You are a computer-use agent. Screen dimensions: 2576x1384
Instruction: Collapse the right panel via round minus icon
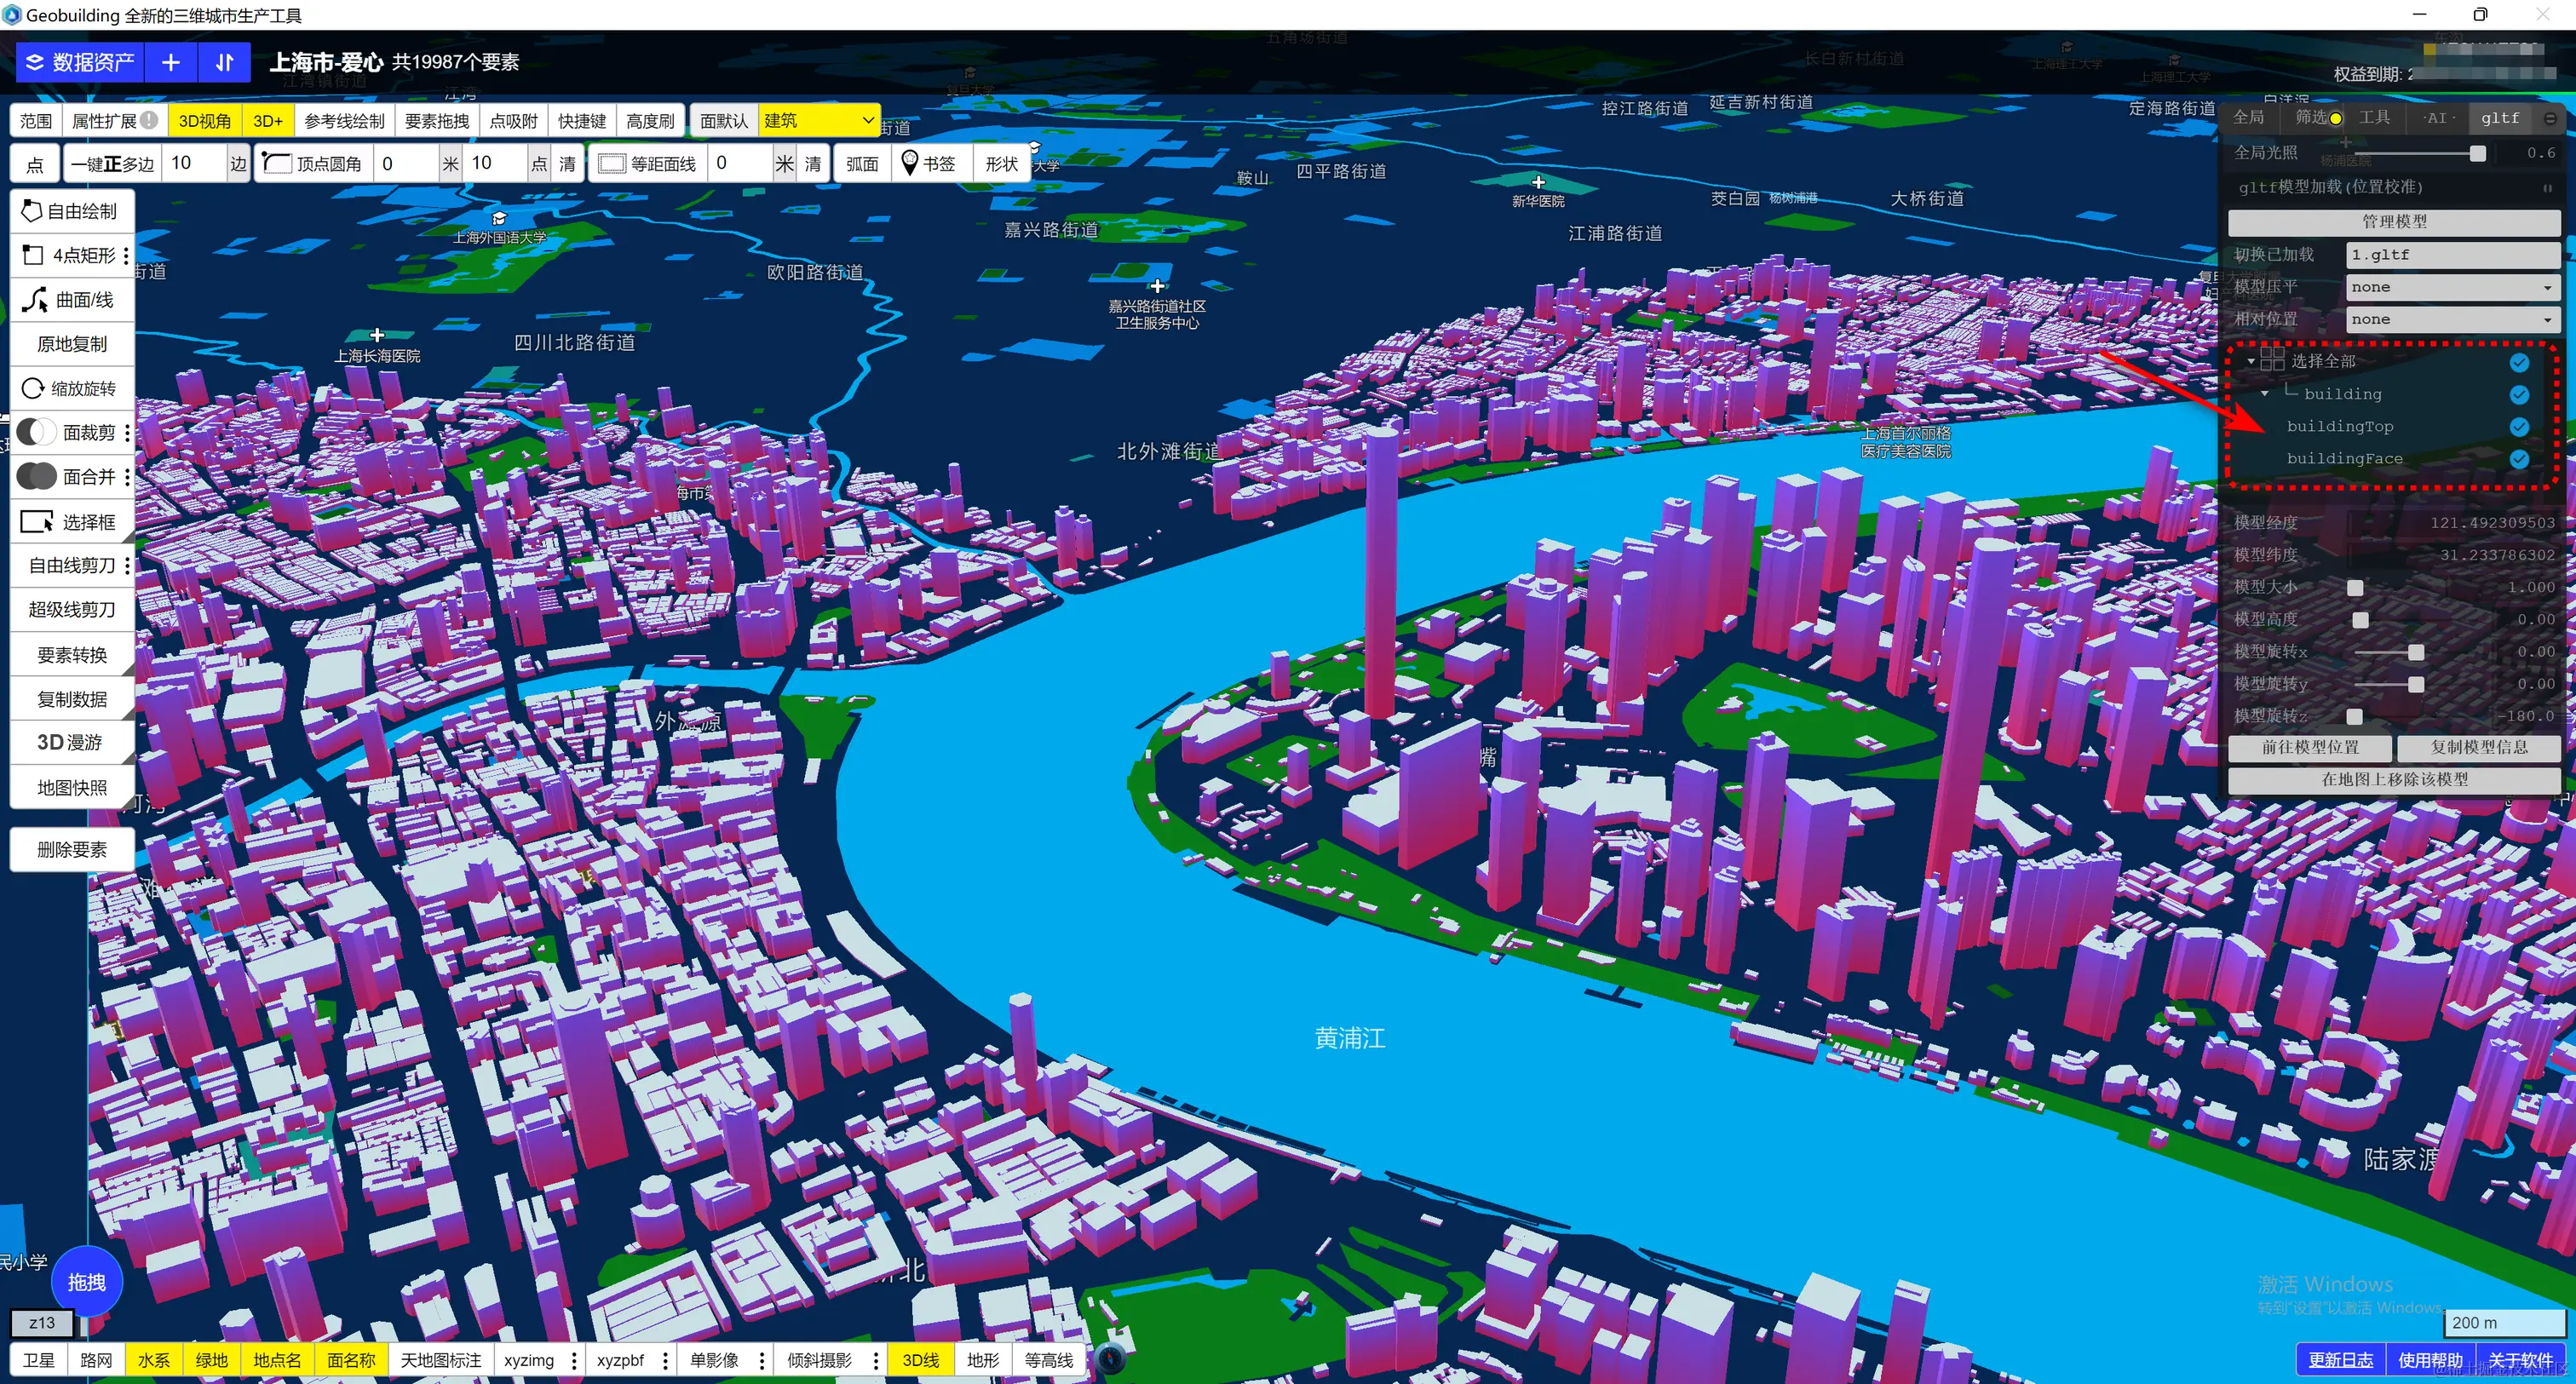coord(2551,118)
